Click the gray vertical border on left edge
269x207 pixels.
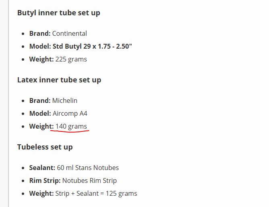8,103
